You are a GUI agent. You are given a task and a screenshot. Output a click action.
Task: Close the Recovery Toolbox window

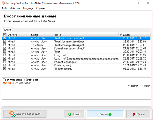click(148, 3)
